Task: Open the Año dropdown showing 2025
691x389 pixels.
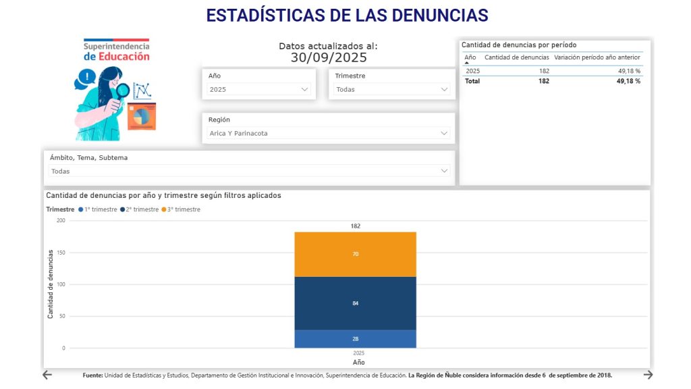Action: pos(259,89)
